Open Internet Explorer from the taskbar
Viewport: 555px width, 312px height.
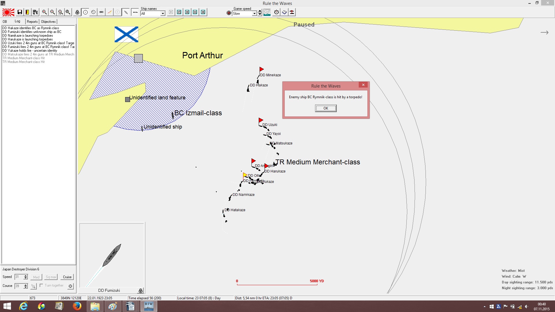[x=23, y=306]
